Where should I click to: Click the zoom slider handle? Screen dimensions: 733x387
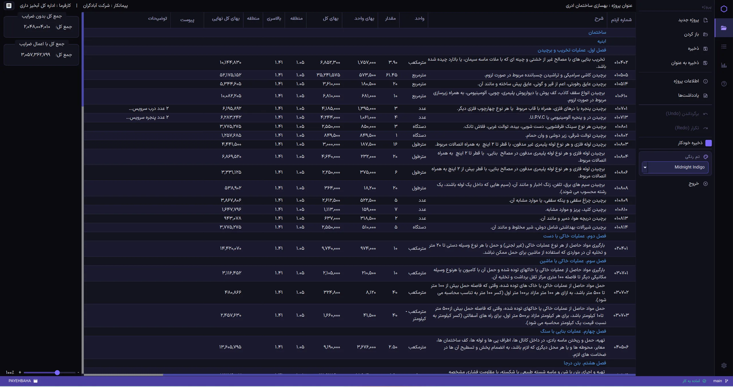click(x=57, y=372)
